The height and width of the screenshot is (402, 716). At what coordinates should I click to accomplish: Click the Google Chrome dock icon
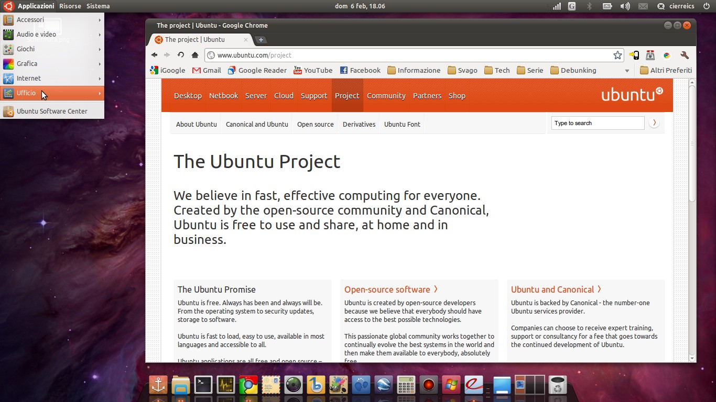[x=248, y=385]
